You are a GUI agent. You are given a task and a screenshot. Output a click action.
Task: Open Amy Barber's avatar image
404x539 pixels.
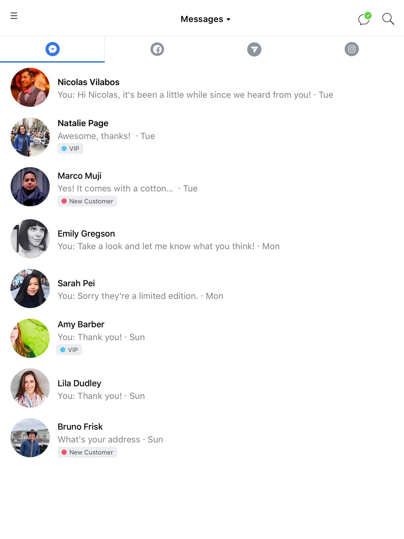click(x=30, y=338)
